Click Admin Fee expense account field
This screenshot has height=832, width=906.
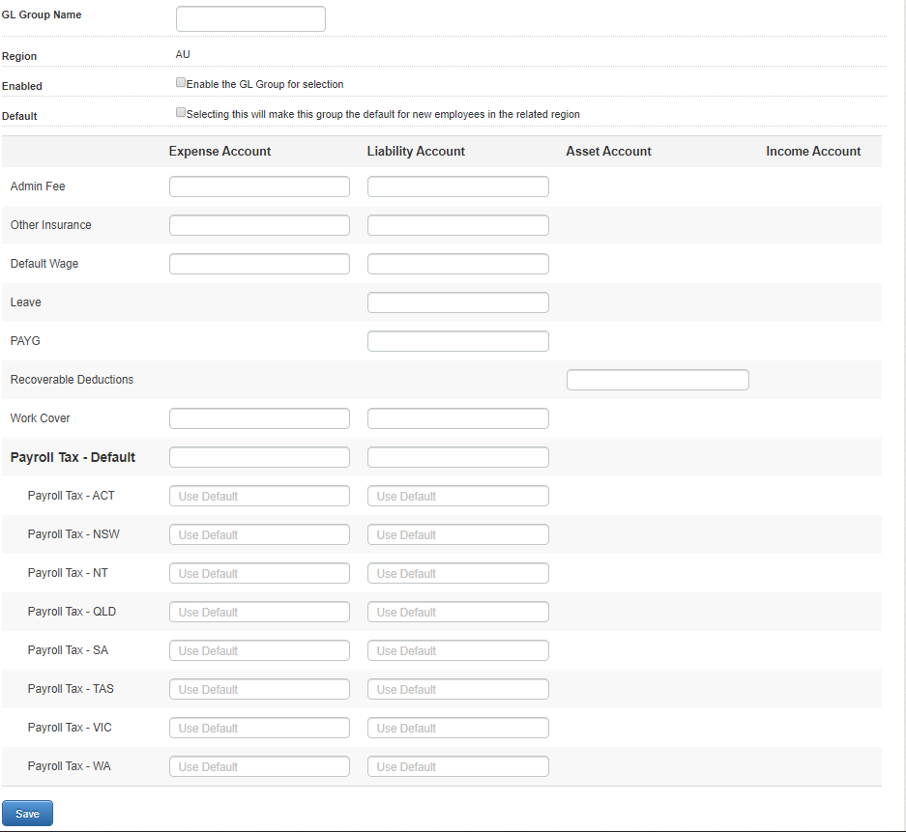tap(259, 186)
